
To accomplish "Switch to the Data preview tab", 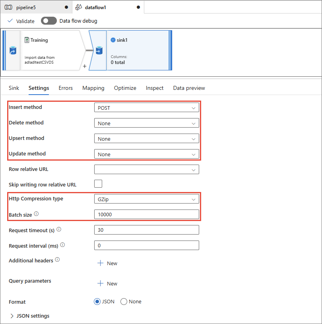I will [189, 88].
